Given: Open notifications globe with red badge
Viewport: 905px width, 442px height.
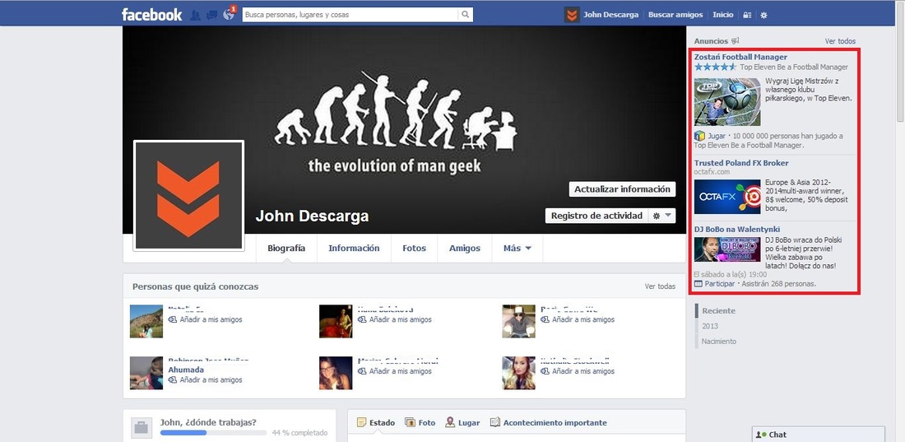Looking at the screenshot, I should point(230,13).
